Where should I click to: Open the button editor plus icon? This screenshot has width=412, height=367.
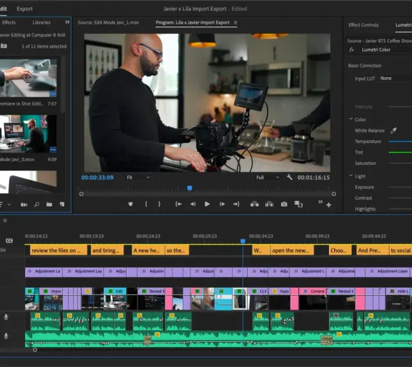coord(329,205)
